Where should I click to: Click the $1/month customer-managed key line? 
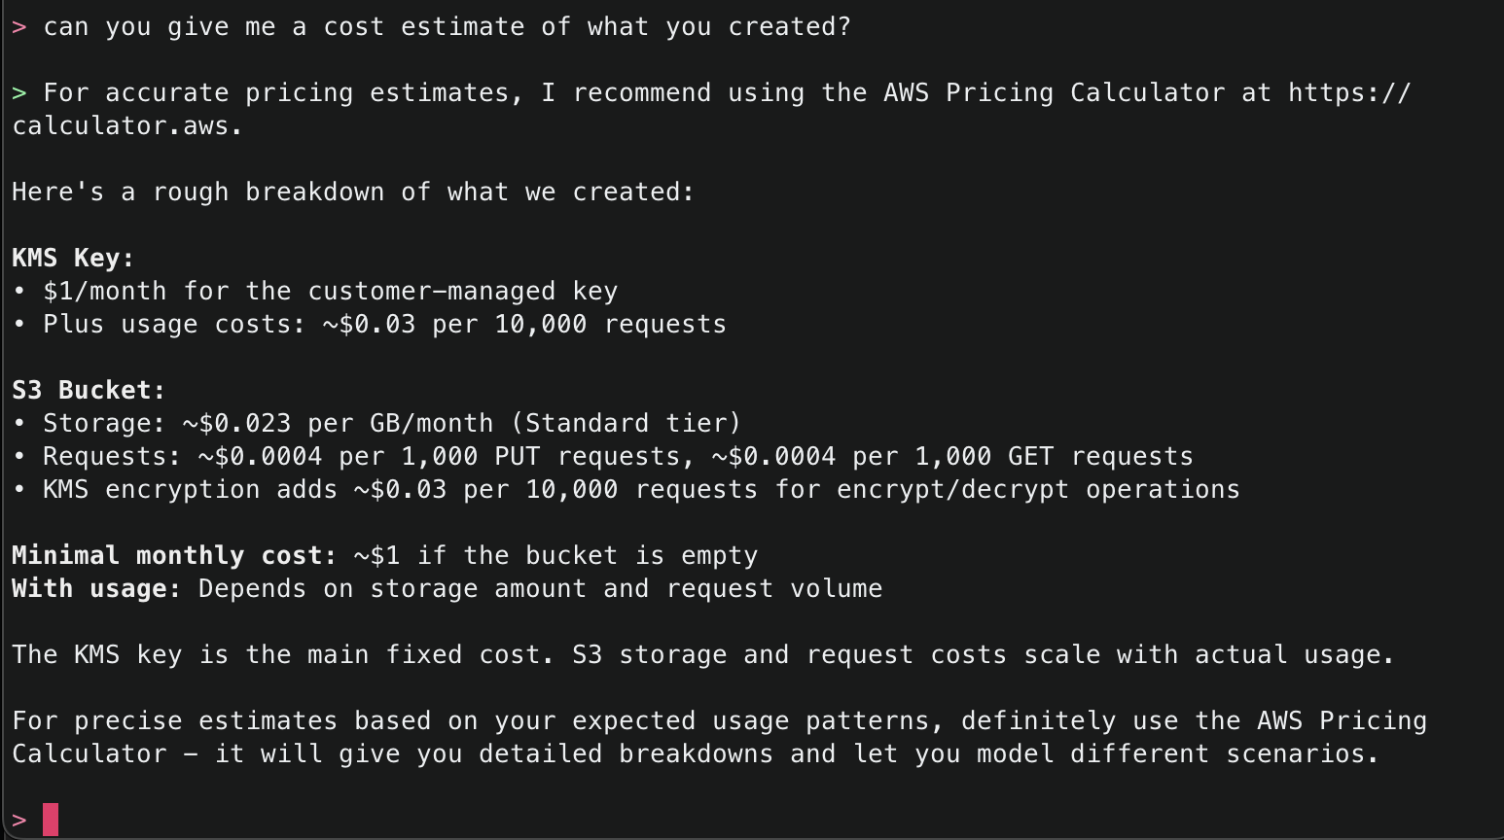pos(331,292)
